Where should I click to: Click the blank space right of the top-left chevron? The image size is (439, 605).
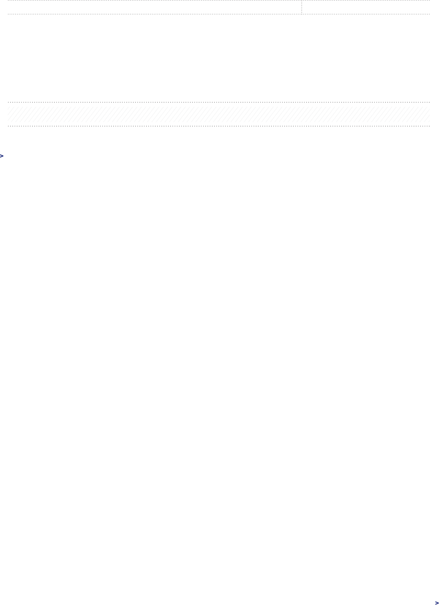[x=24, y=155]
